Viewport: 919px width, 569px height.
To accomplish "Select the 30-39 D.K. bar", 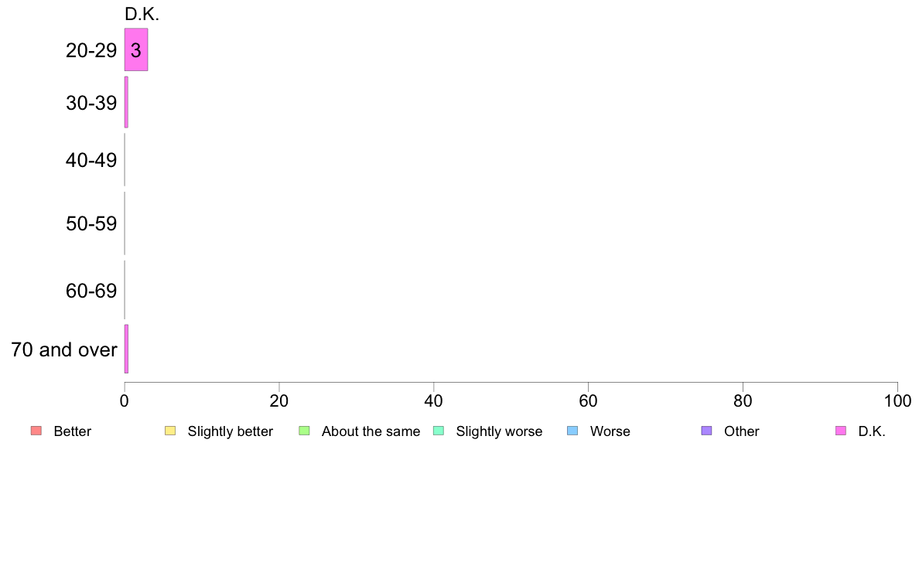I will tap(126, 102).
